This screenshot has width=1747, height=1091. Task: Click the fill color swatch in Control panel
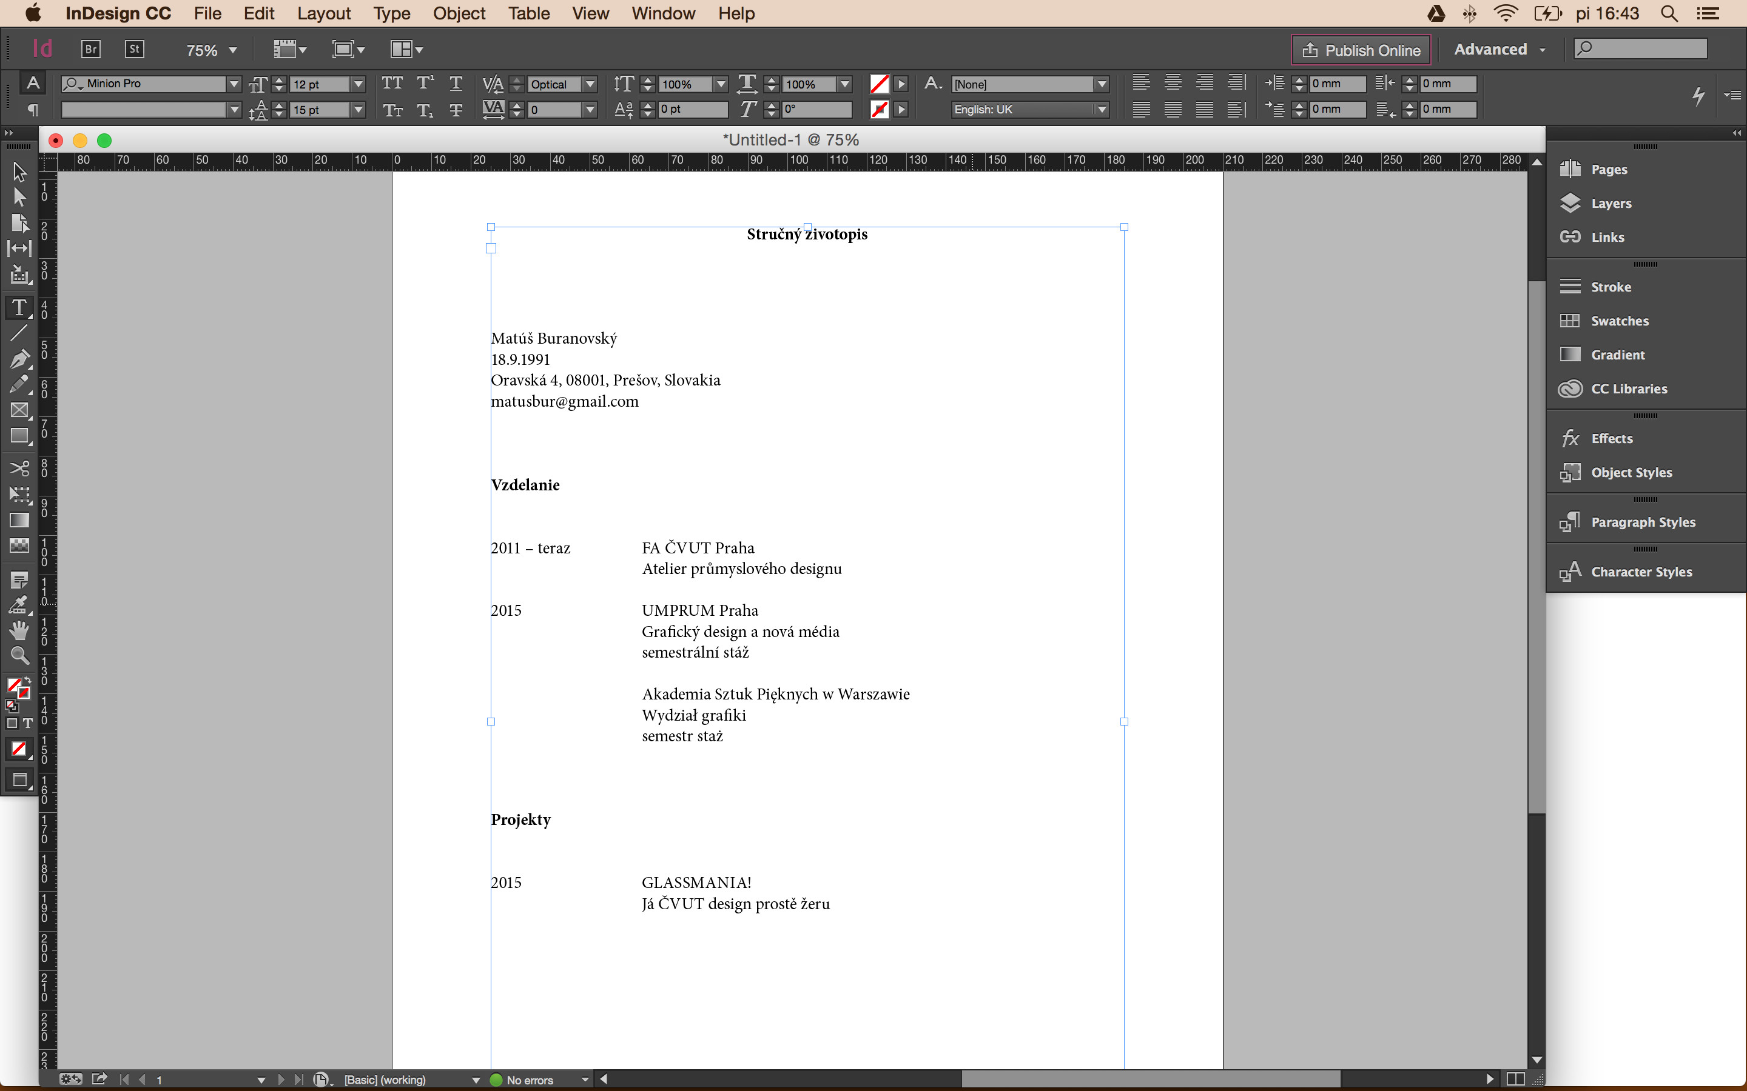click(880, 84)
